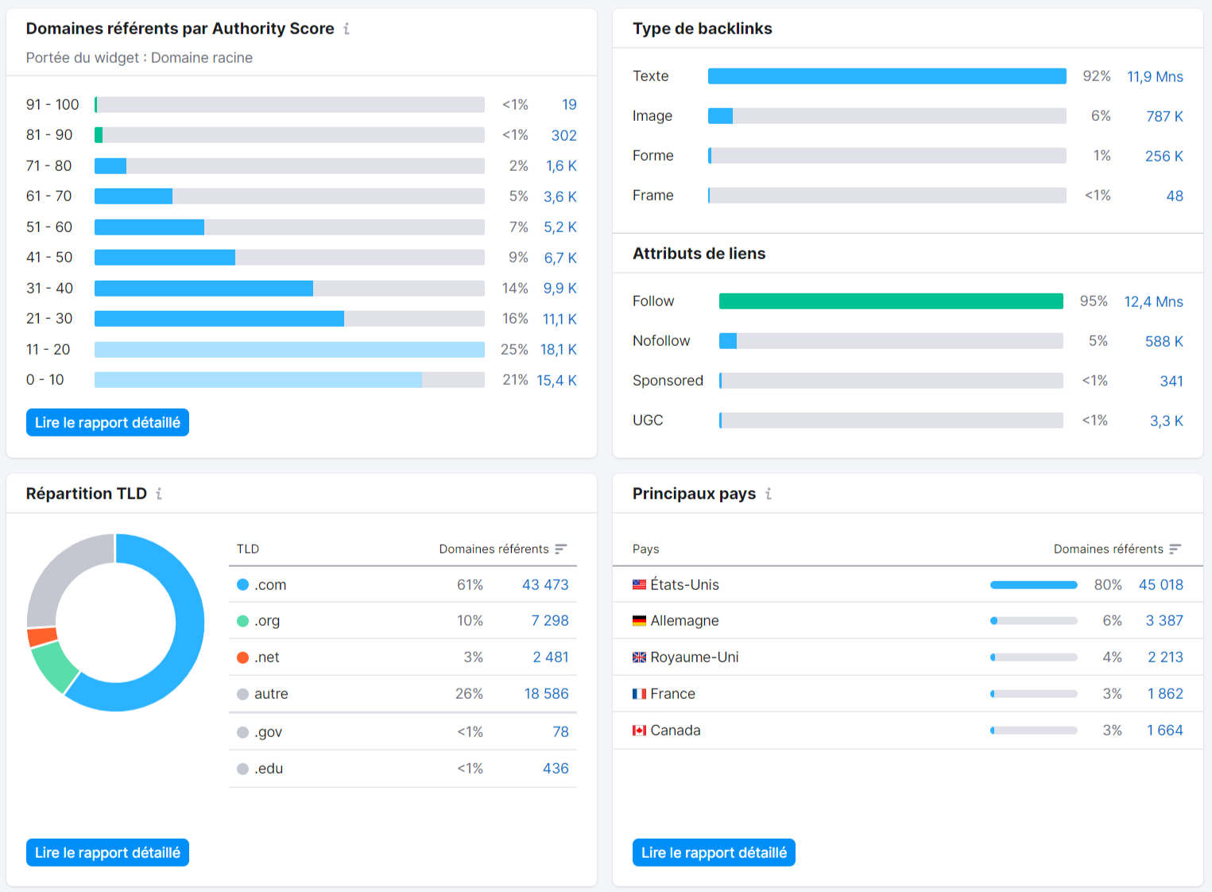Open the 341 Sponsored links value
Image resolution: width=1212 pixels, height=892 pixels.
(1171, 381)
